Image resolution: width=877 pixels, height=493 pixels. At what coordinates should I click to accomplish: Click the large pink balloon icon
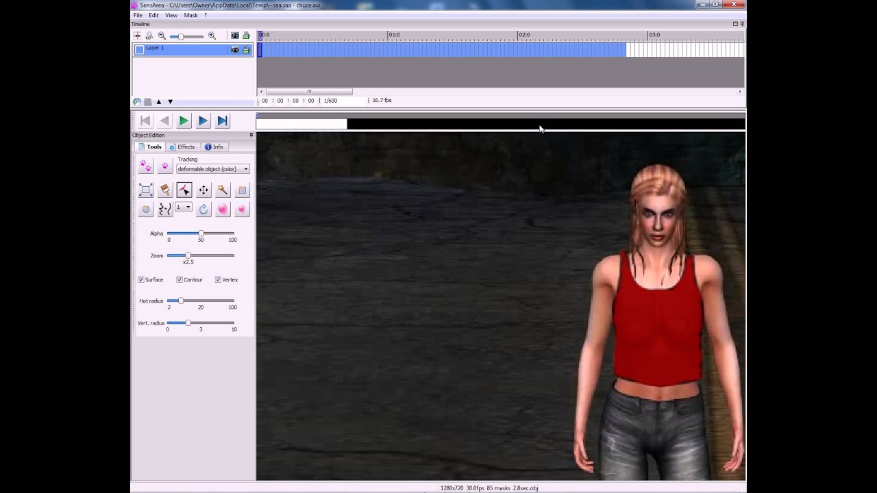[223, 210]
